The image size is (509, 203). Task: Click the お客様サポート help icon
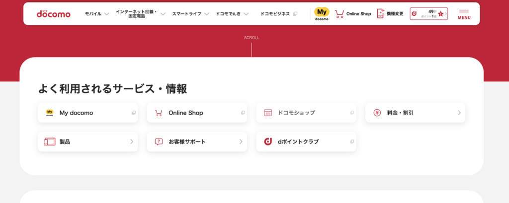click(x=159, y=141)
